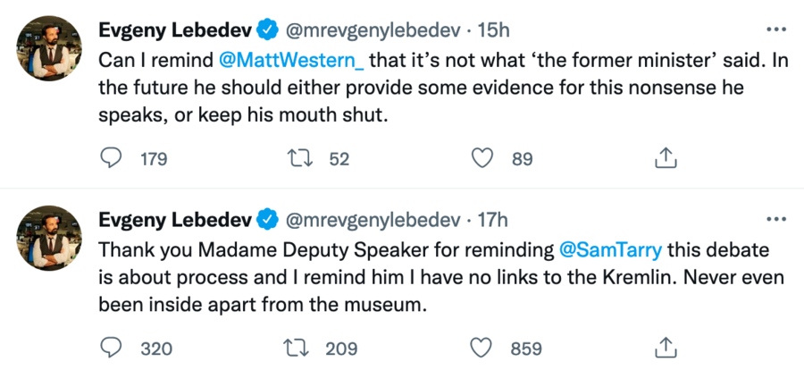Open more options on the 17h tweet
The width and height of the screenshot is (804, 370).
click(x=775, y=219)
